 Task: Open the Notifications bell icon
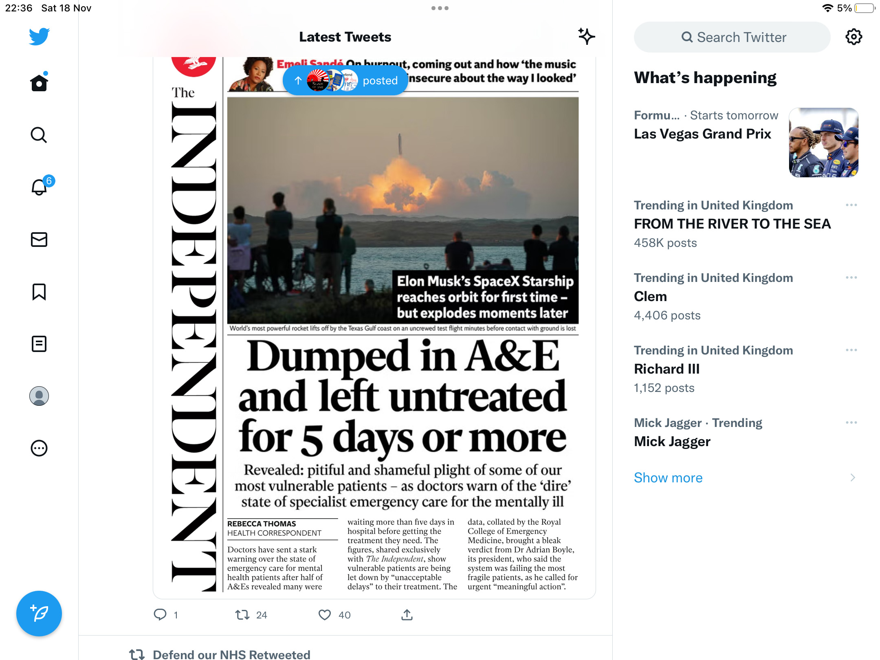pyautogui.click(x=40, y=187)
